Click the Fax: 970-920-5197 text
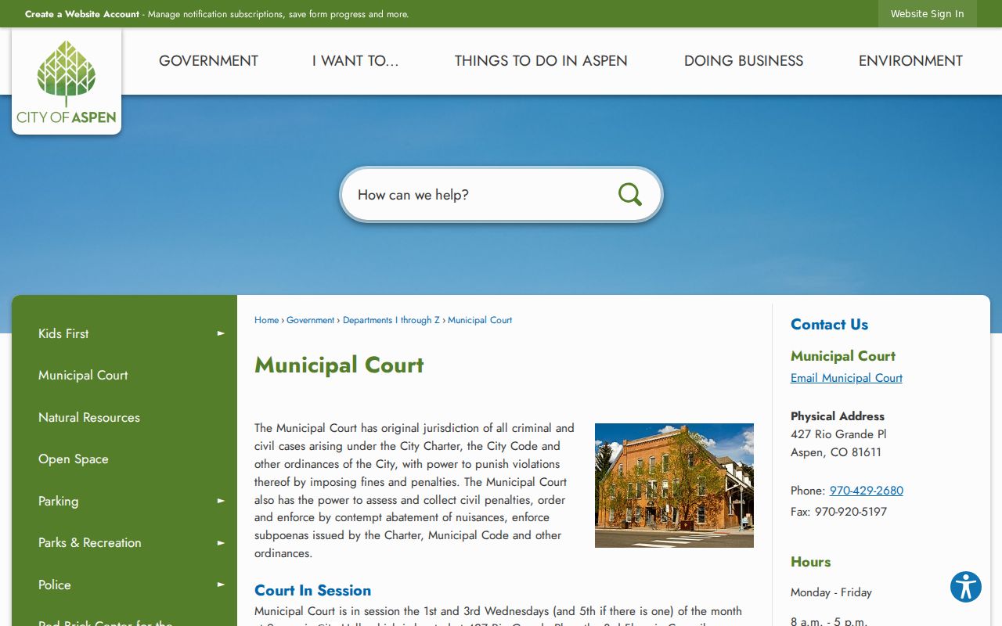Viewport: 1002px width, 626px height. pos(838,512)
